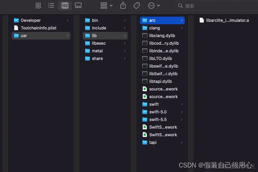The width and height of the screenshot is (258, 172).
Task: Select the swift folder
Action: pyautogui.click(x=162, y=104)
